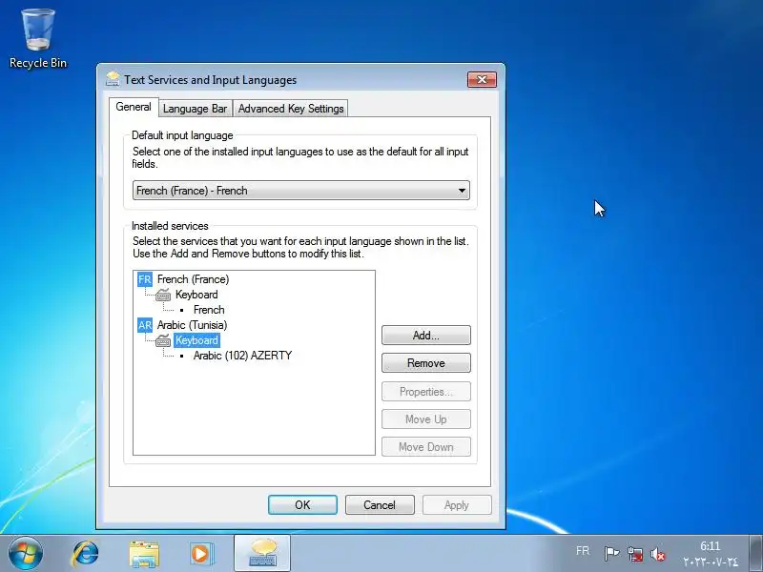Select the French keyboard layout entry
This screenshot has width=763, height=572.
click(209, 310)
